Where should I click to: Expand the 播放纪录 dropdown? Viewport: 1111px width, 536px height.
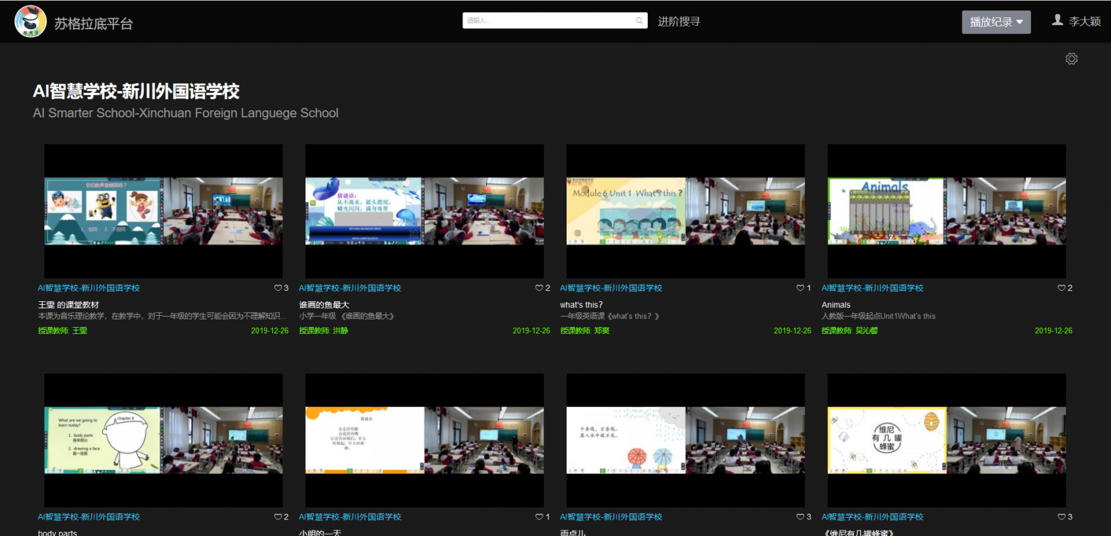pyautogui.click(x=996, y=22)
